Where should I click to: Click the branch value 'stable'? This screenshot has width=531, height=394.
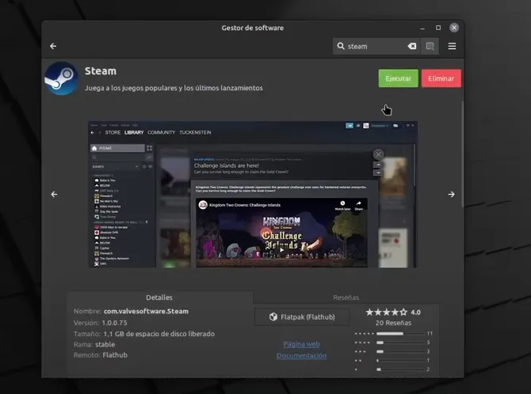click(x=105, y=344)
